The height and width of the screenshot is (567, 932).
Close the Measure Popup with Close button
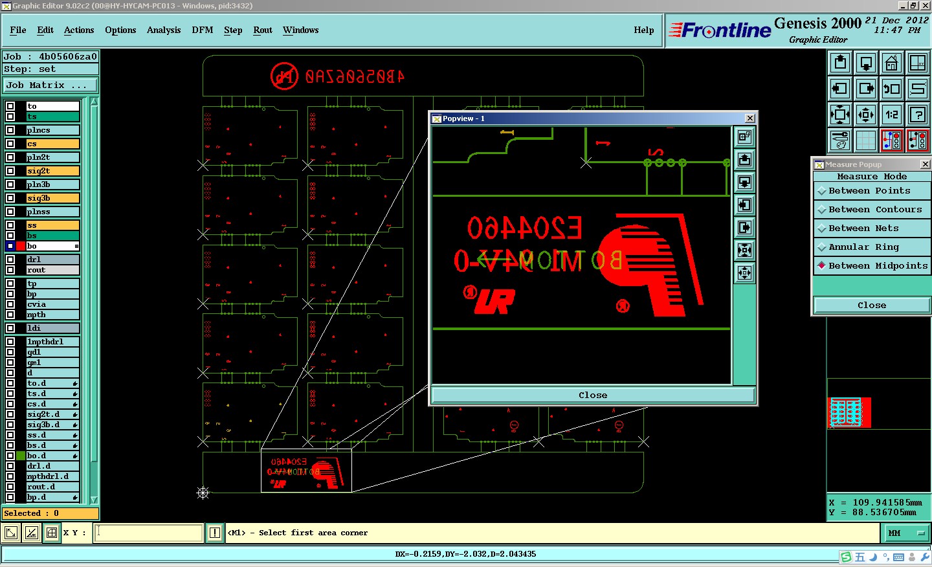pyautogui.click(x=872, y=306)
